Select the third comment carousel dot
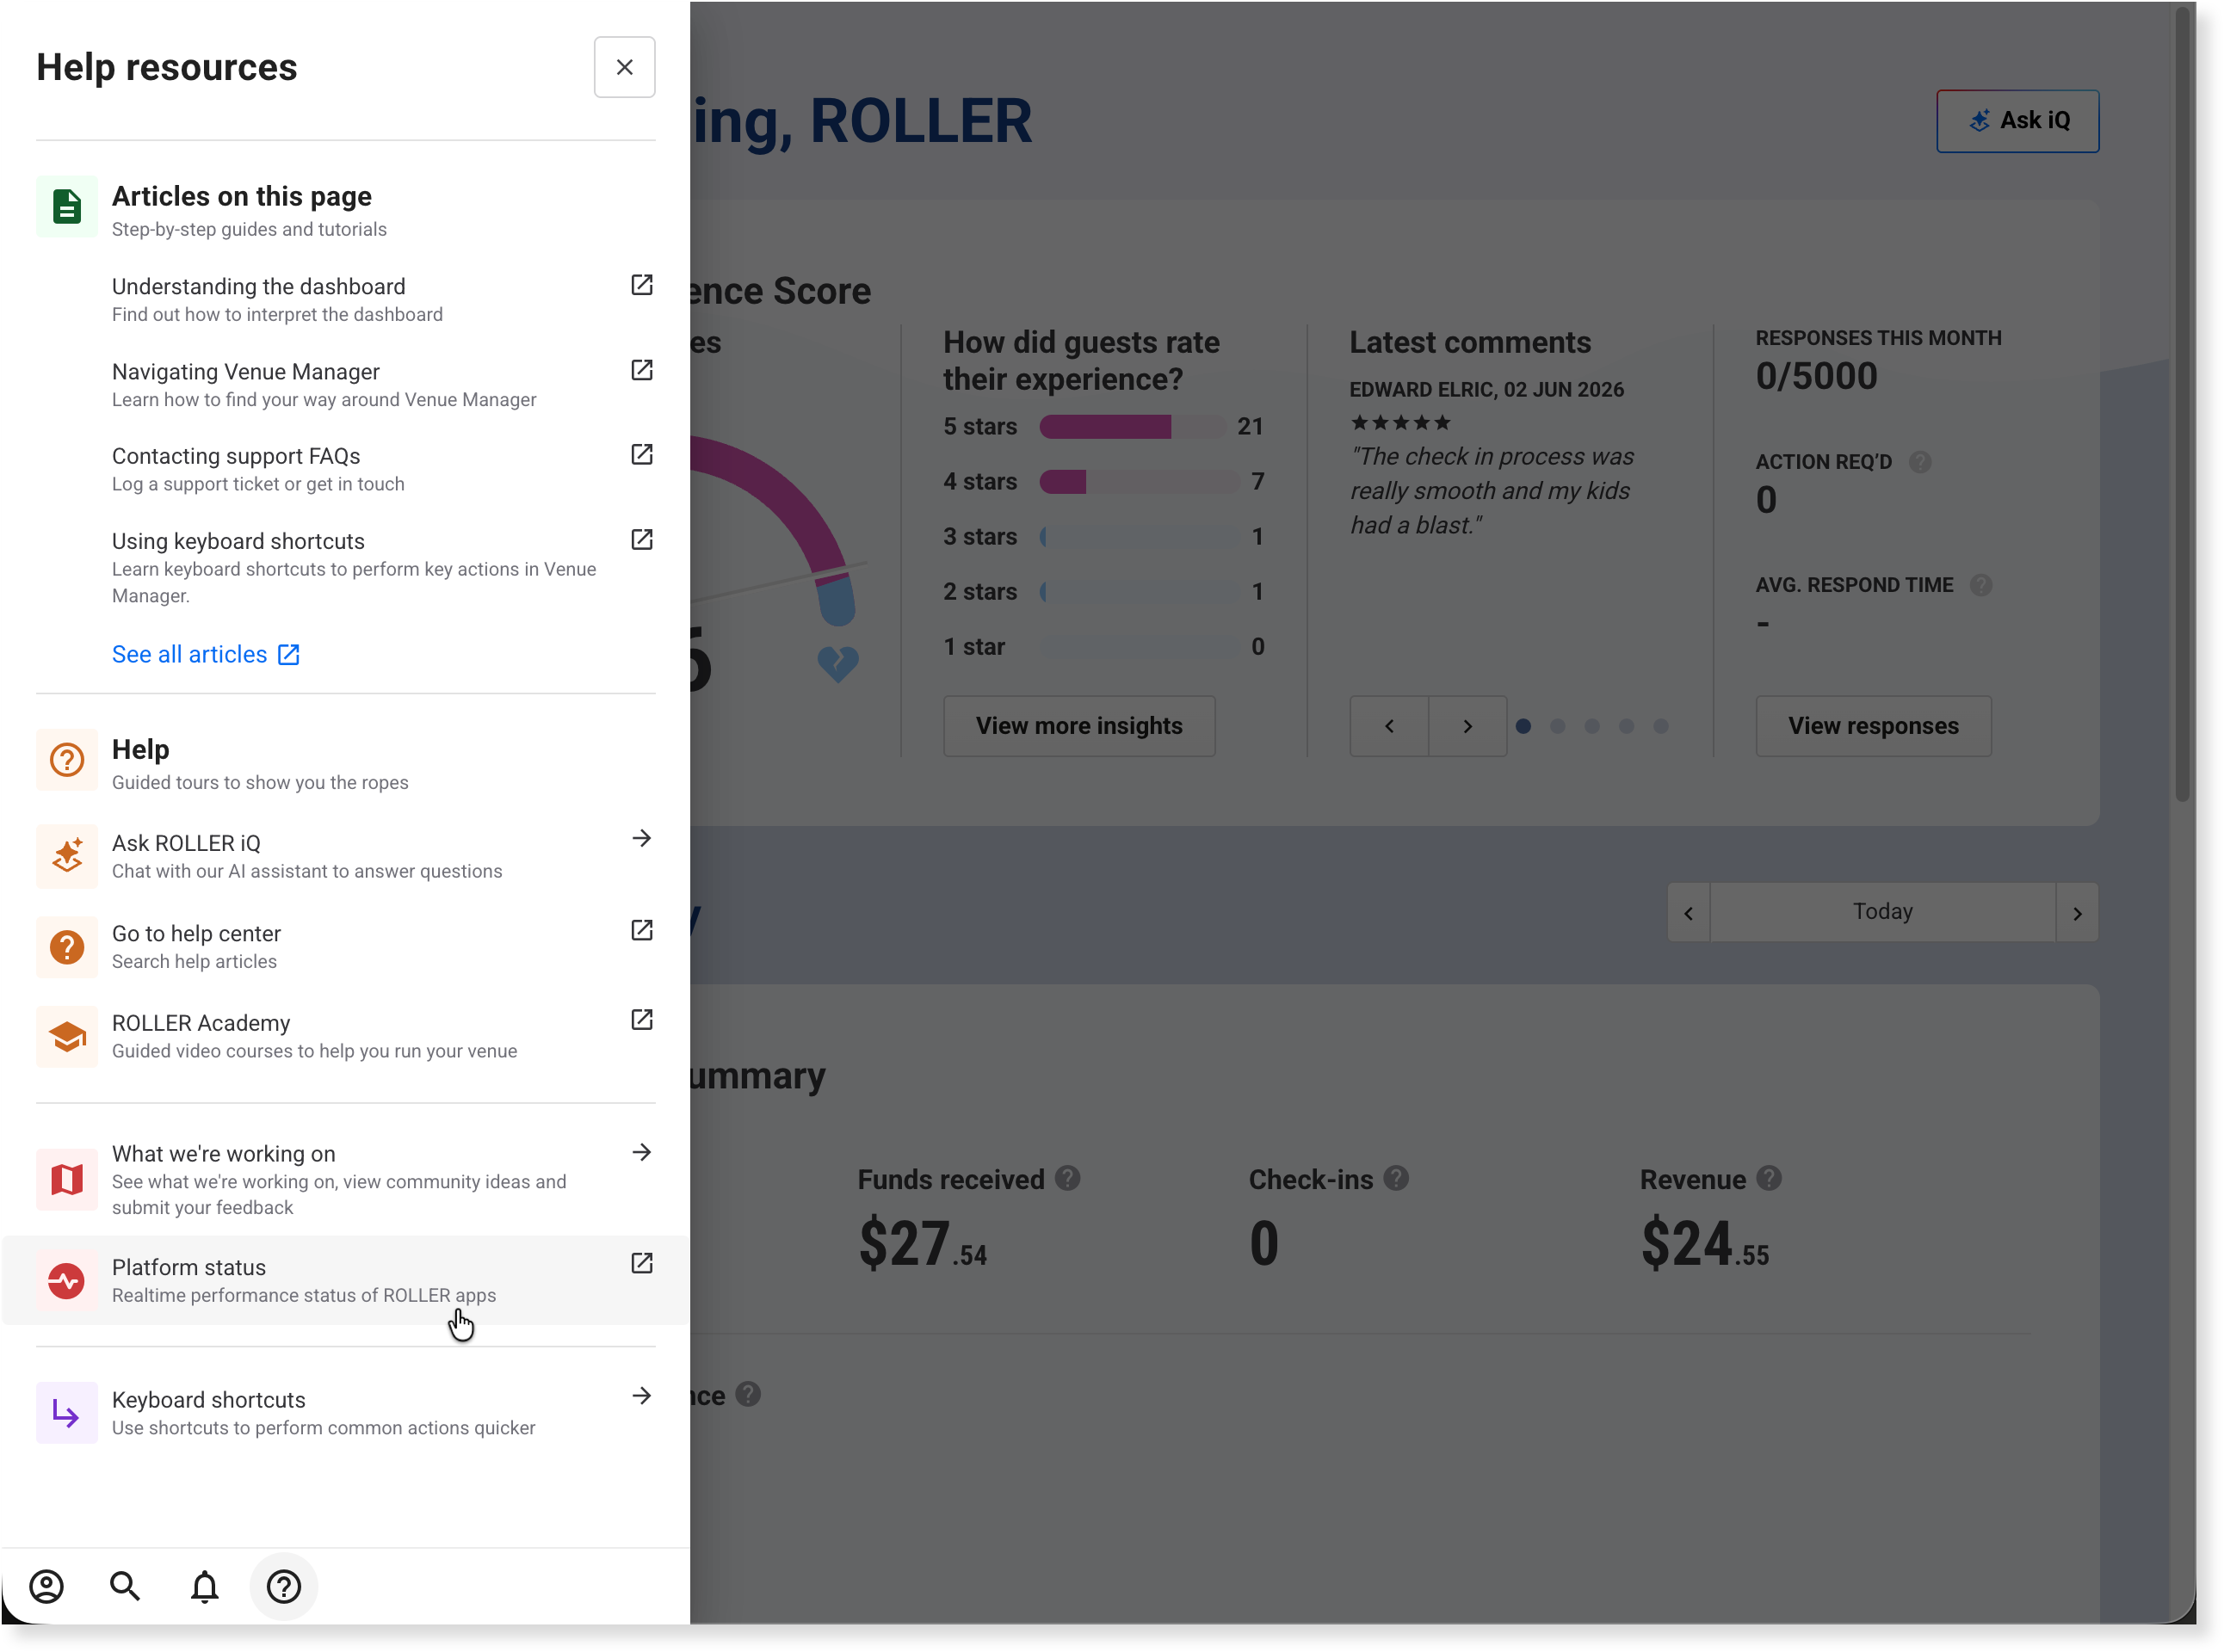The image size is (2224, 1652). 1591,726
